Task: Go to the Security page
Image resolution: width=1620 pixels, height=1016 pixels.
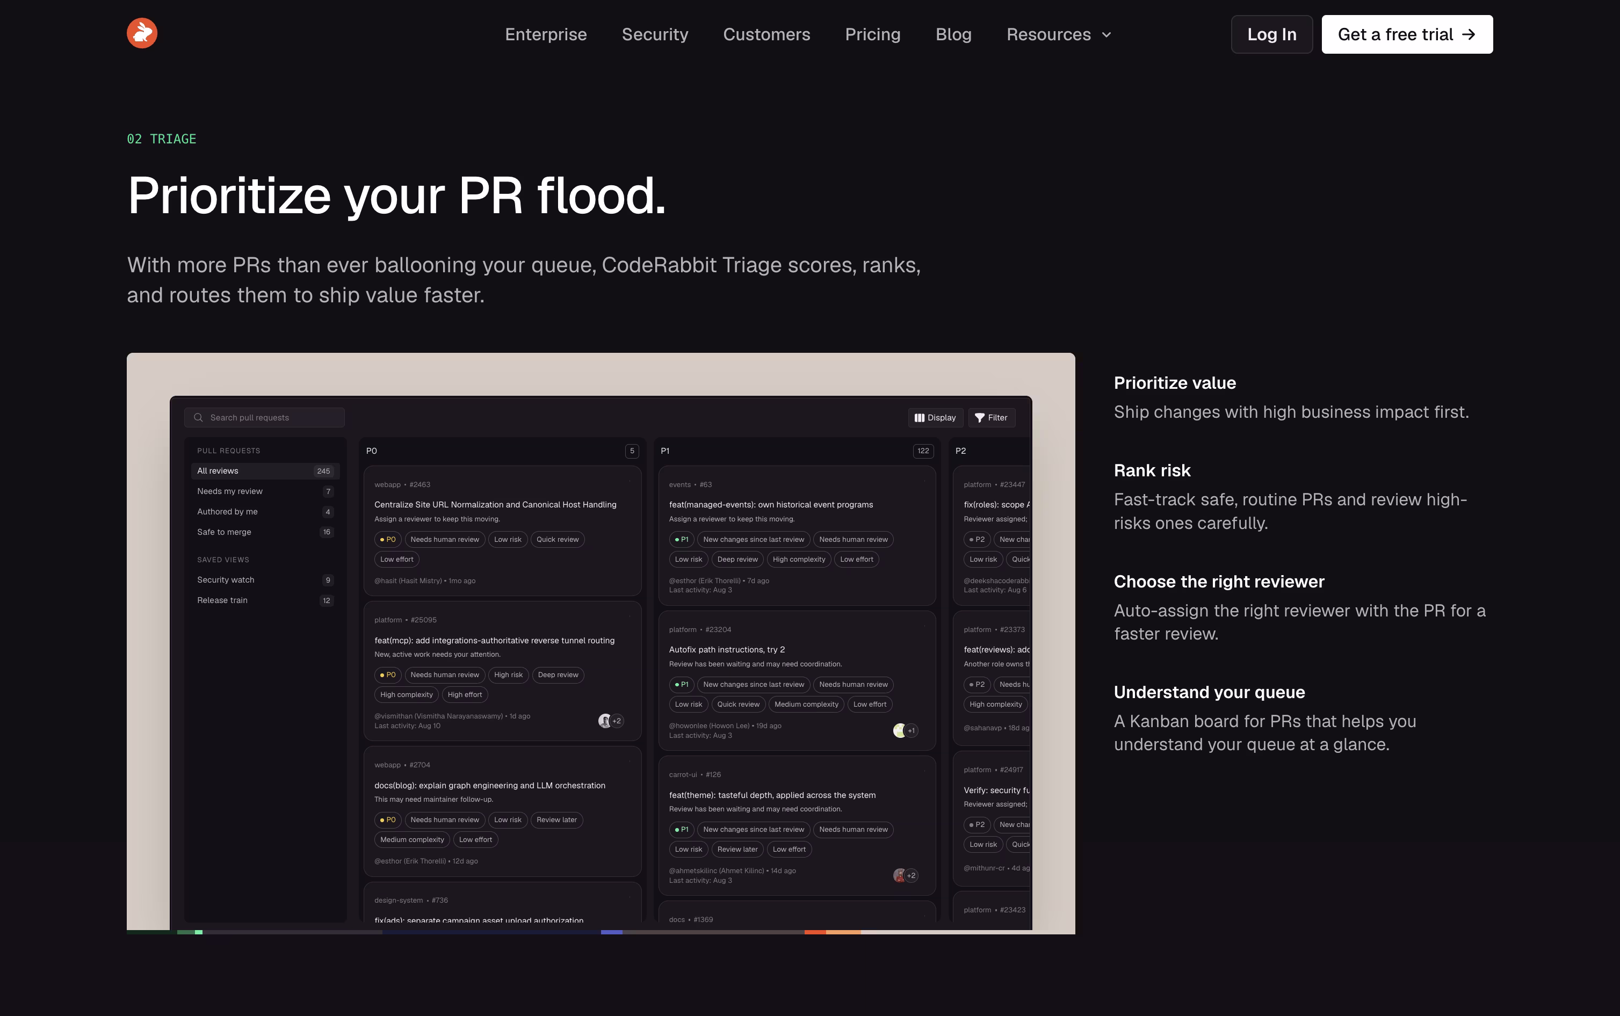Action: [654, 34]
